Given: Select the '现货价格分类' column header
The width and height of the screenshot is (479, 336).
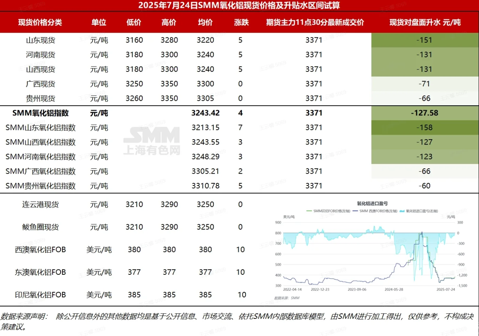Looking at the screenshot, I should 40,22.
